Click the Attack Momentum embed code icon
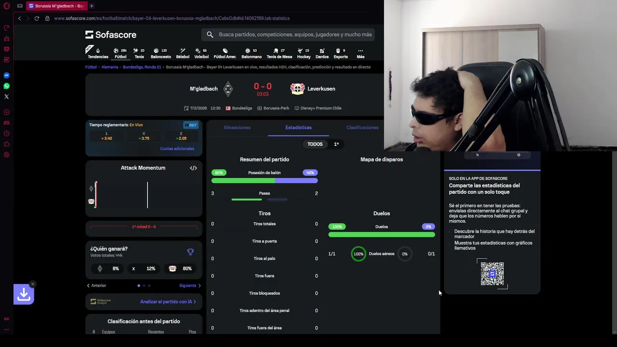The width and height of the screenshot is (617, 347). point(193,168)
